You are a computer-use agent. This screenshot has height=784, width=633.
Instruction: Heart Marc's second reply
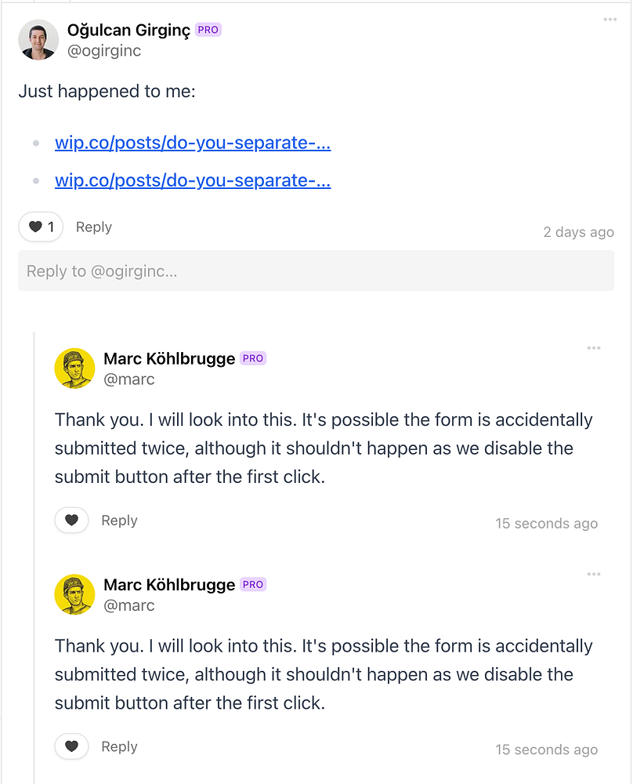71,747
